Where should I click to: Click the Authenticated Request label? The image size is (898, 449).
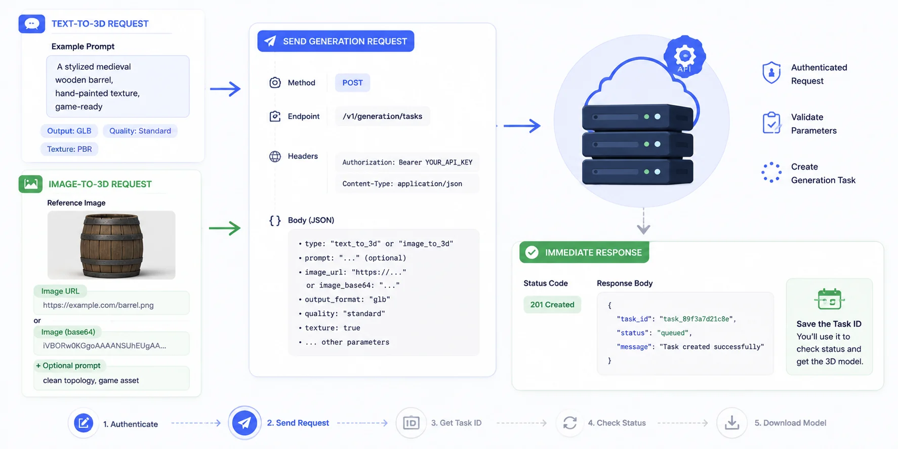coord(819,74)
